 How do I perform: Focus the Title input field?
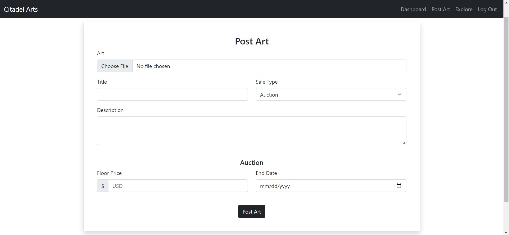click(172, 94)
